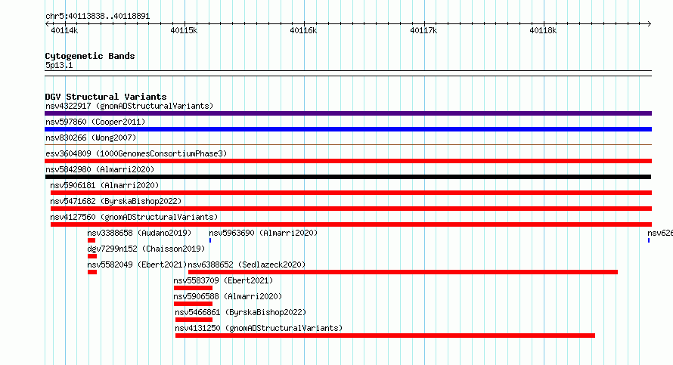673x365 pixels.
Task: Open nsv5466861 (ByrskaBishop2022) label
Action: tap(240, 312)
